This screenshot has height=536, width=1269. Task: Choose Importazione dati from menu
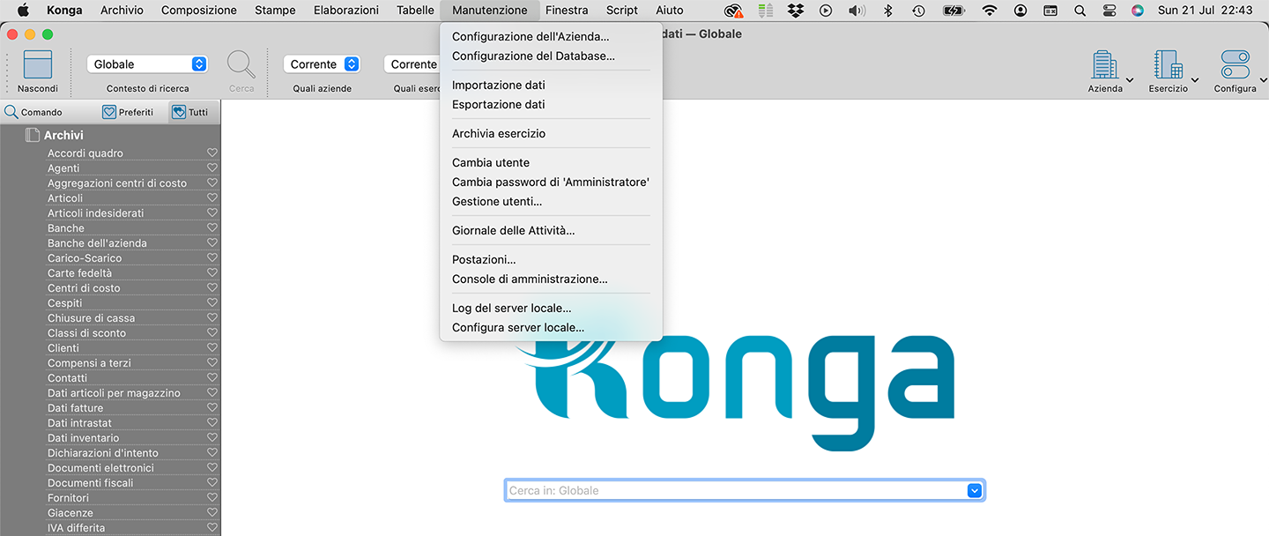click(x=498, y=86)
